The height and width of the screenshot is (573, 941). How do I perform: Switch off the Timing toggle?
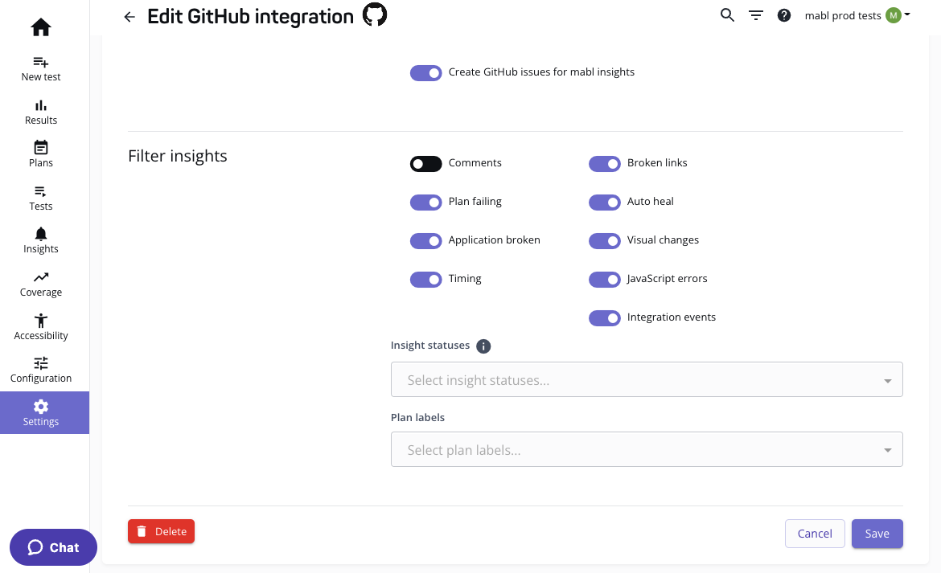tap(426, 280)
